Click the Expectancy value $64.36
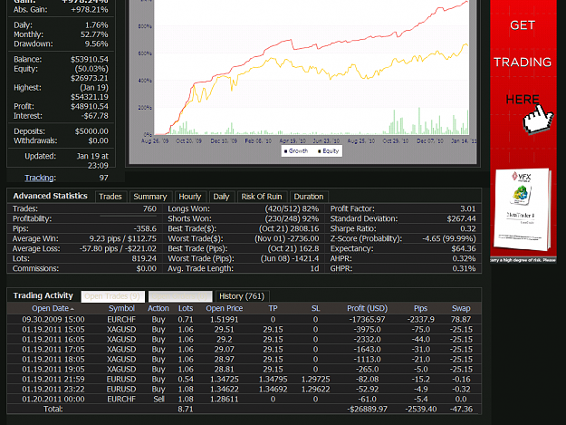 point(464,248)
